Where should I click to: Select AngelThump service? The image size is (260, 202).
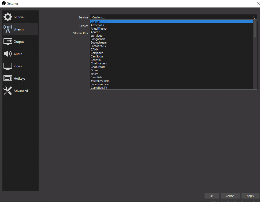(x=172, y=29)
